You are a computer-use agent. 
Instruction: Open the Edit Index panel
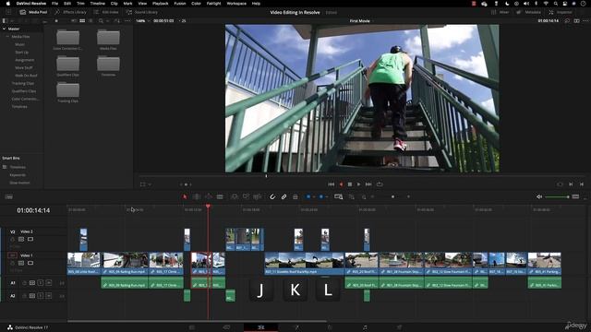[x=106, y=12]
